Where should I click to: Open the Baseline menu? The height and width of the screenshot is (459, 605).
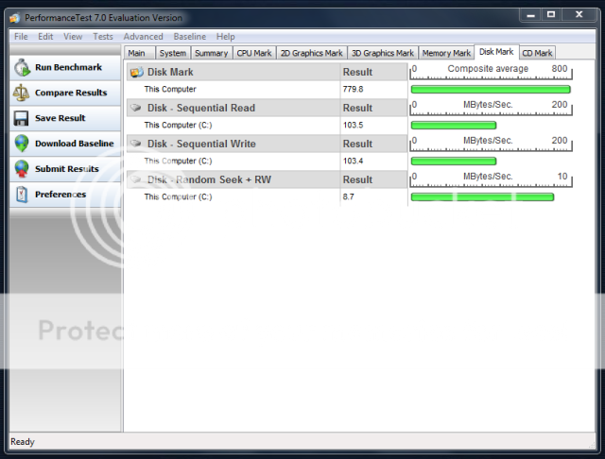click(189, 36)
